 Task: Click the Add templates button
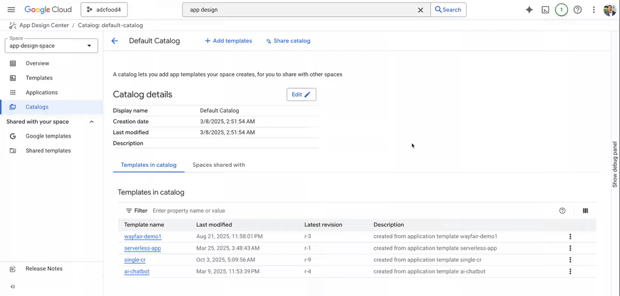pyautogui.click(x=228, y=41)
